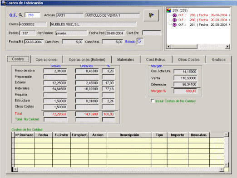
Task: Click the tree root icon beside 259: (259)
Action: 168,10
